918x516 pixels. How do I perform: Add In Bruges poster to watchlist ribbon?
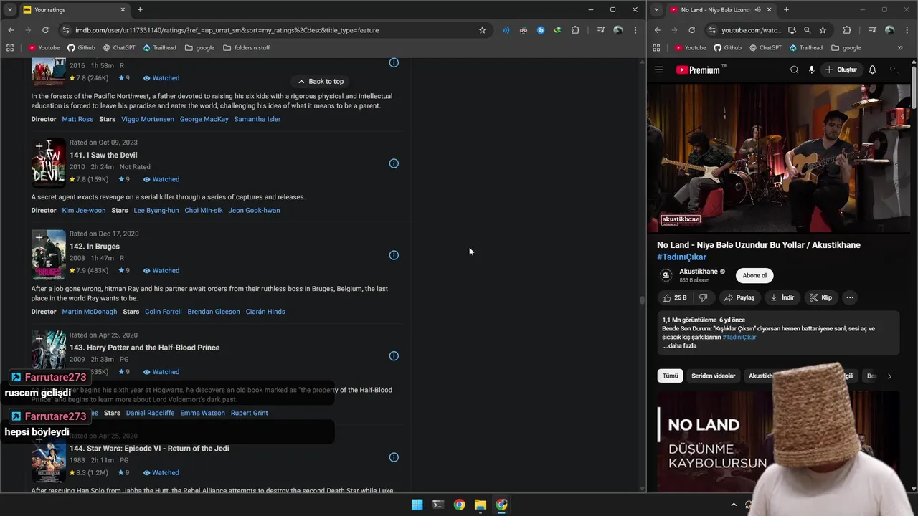click(39, 237)
